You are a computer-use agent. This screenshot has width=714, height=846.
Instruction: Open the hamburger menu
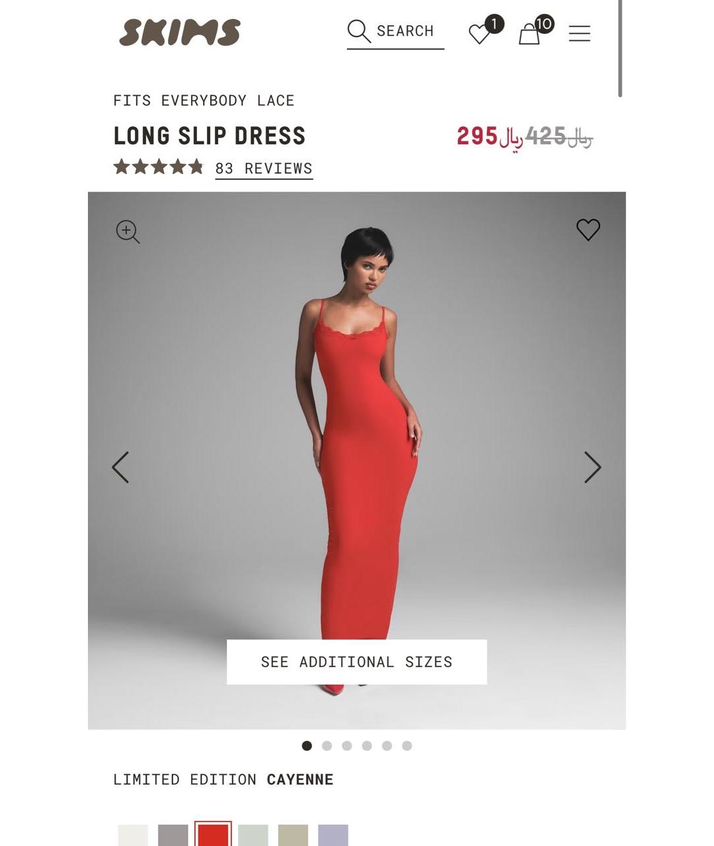(x=579, y=33)
